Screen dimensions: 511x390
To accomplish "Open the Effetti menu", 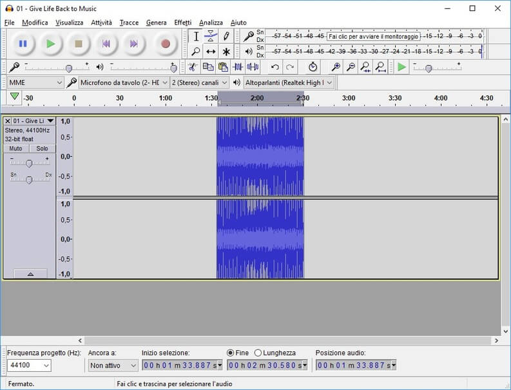I will pyautogui.click(x=183, y=23).
